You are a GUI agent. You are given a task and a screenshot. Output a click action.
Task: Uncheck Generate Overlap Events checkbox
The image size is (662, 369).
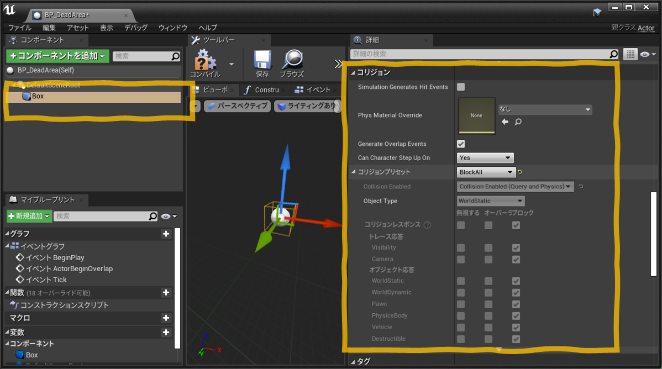click(x=461, y=144)
